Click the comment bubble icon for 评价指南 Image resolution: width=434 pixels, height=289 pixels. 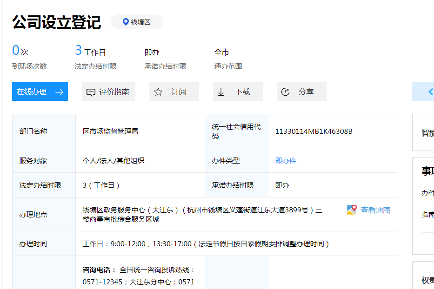[x=91, y=92]
